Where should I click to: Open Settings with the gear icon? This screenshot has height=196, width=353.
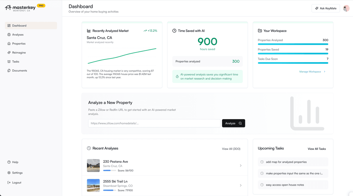tap(9, 172)
